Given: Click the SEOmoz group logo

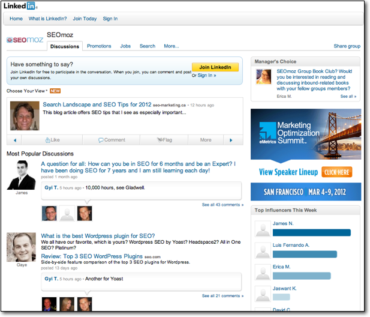Looking at the screenshot, I should [25, 40].
